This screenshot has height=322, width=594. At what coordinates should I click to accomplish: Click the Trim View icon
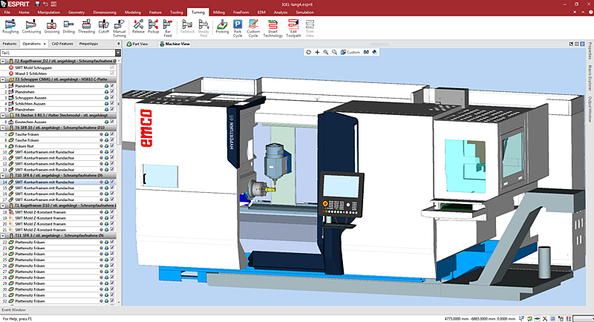tap(310, 29)
